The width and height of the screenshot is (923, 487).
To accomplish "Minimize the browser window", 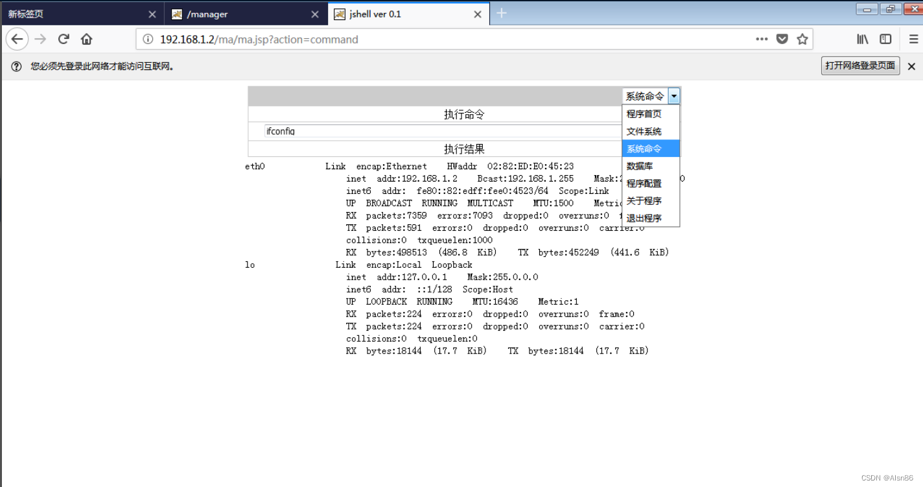I will pos(867,8).
